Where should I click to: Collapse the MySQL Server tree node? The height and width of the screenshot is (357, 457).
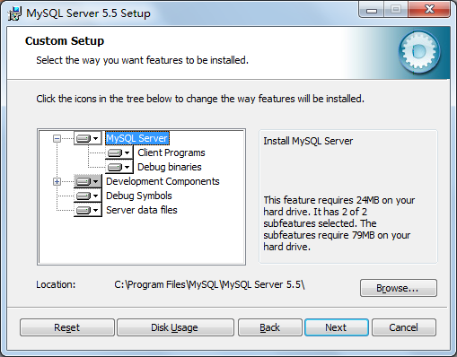pos(57,138)
